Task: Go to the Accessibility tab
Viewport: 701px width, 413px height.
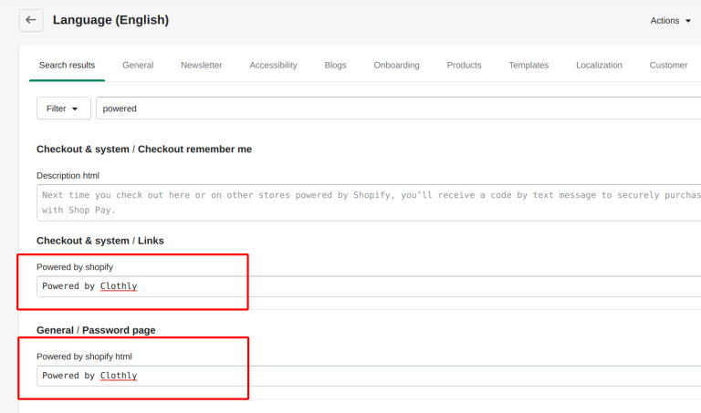Action: (273, 66)
